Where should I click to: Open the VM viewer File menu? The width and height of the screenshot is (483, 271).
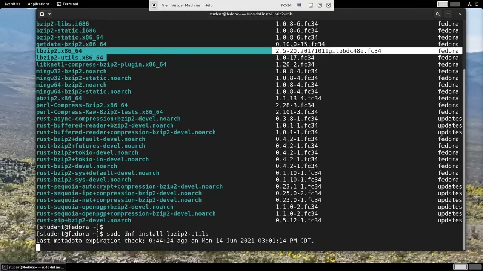165,5
